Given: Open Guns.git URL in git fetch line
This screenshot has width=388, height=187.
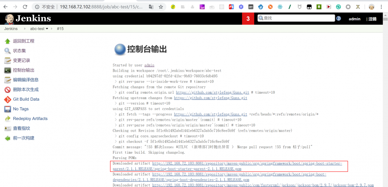Looking at the screenshot, I should point(211,114).
